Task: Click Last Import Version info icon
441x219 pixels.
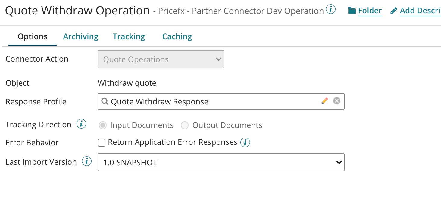Action: coord(87,161)
